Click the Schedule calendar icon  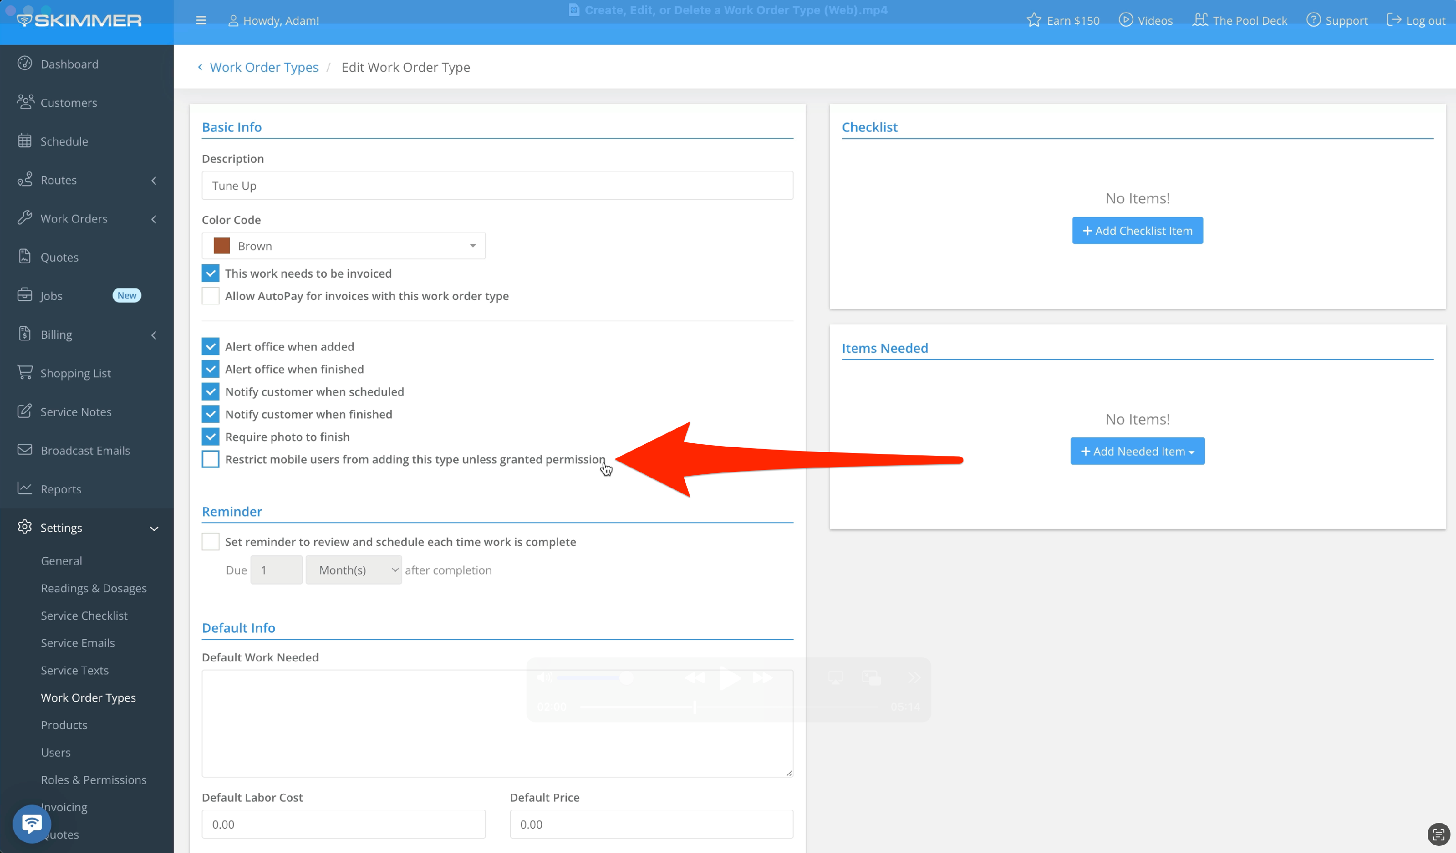[25, 141]
